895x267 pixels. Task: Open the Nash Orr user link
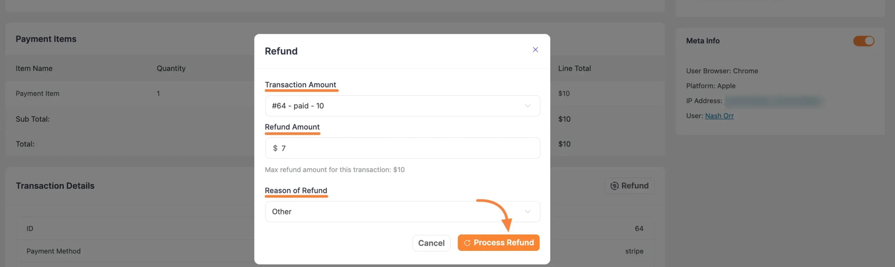click(719, 116)
